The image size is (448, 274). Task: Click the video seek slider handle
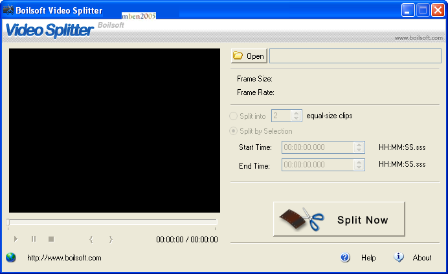pos(8,222)
